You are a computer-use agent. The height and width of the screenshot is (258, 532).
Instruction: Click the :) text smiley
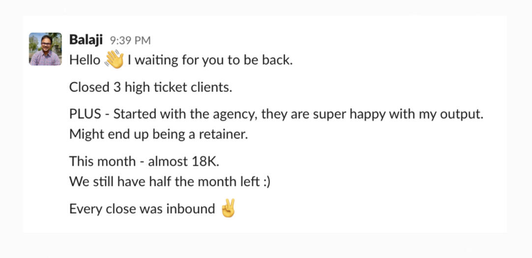(266, 181)
